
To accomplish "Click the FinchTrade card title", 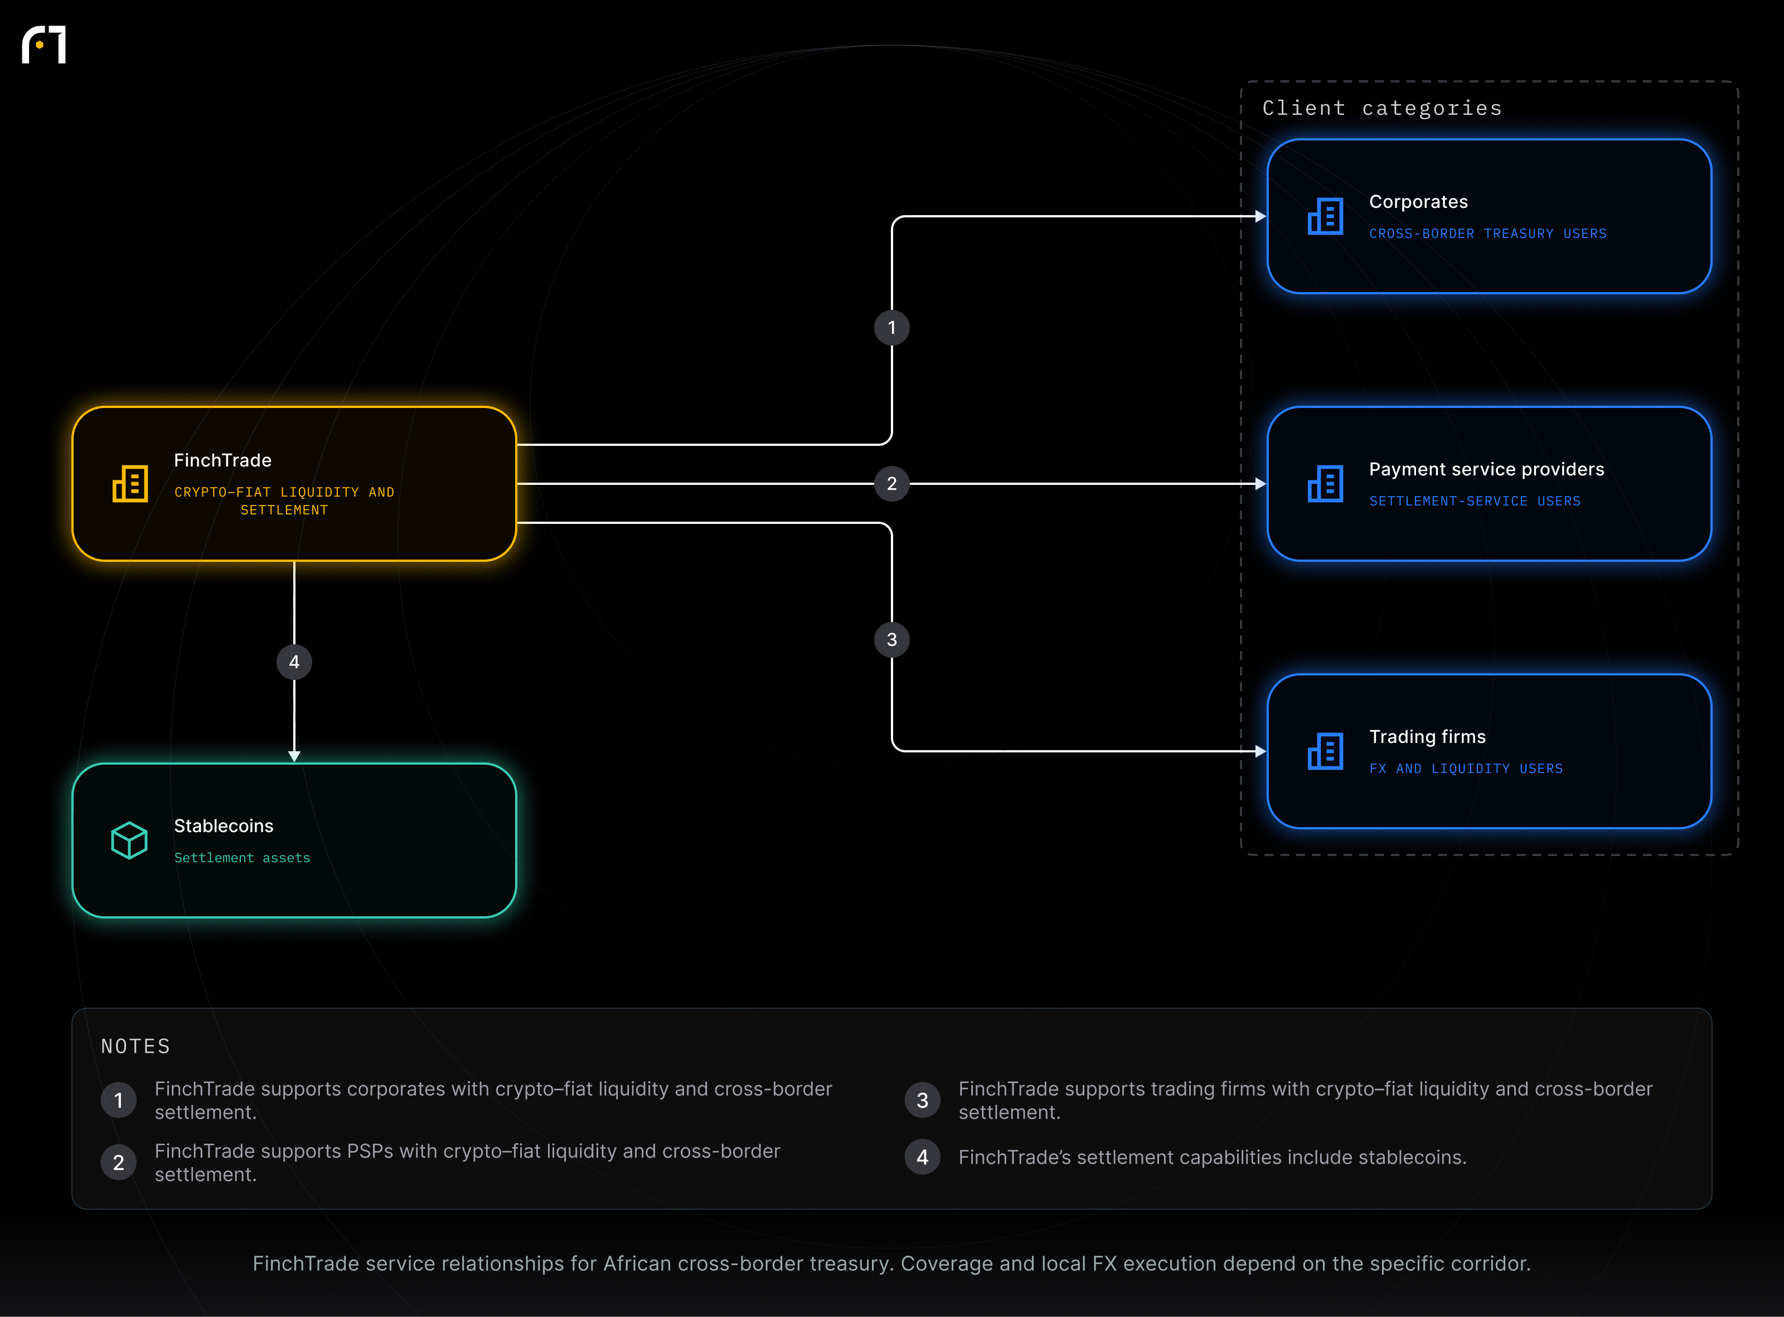I will 222,460.
